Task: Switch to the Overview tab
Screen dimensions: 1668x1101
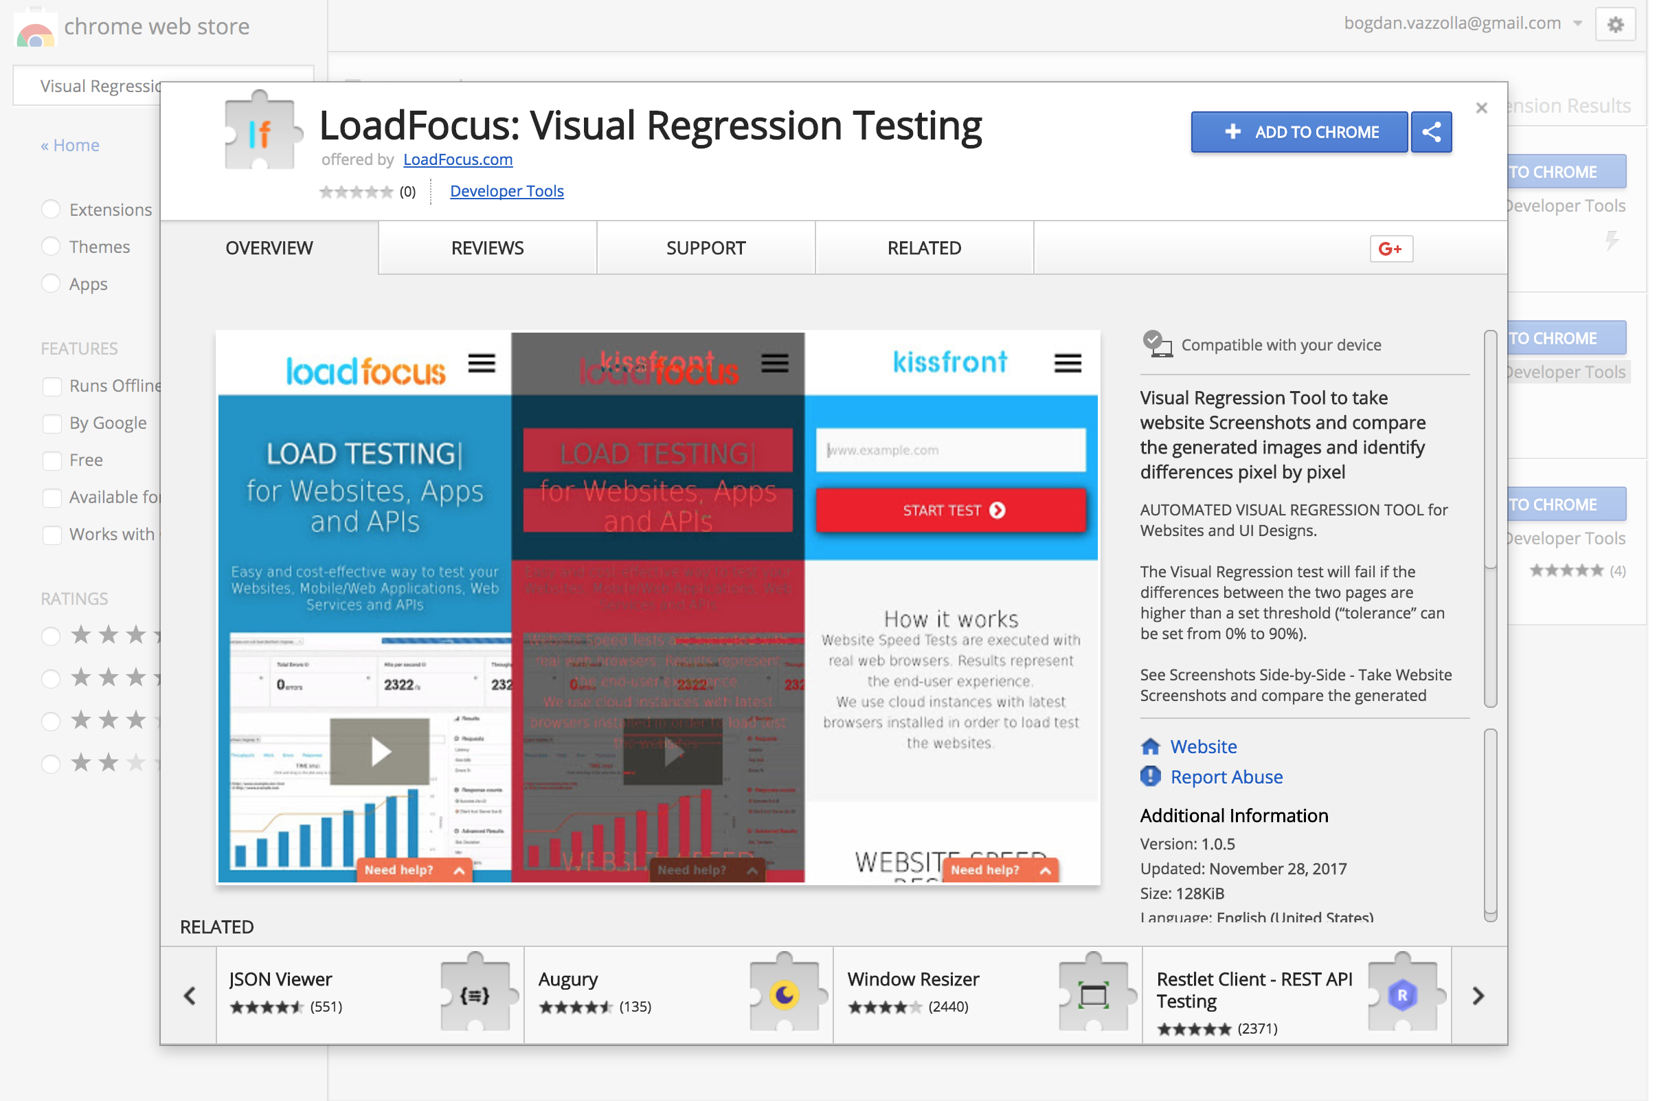Action: click(269, 248)
